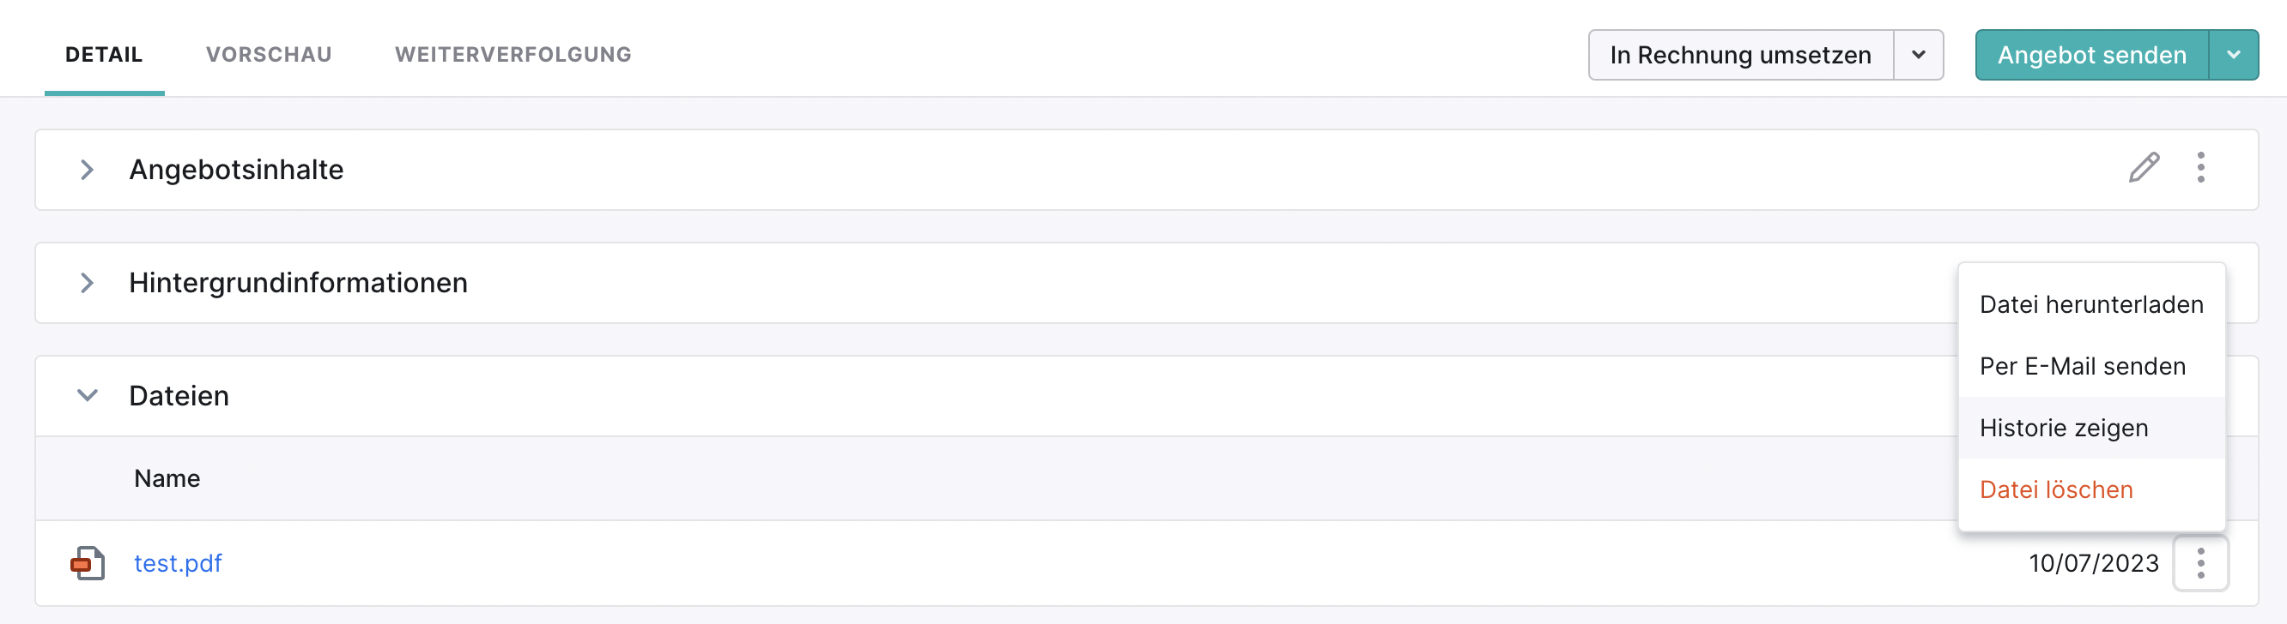Screen dimensions: 2287x624
Task: Click the Name column header
Action: click(x=167, y=478)
